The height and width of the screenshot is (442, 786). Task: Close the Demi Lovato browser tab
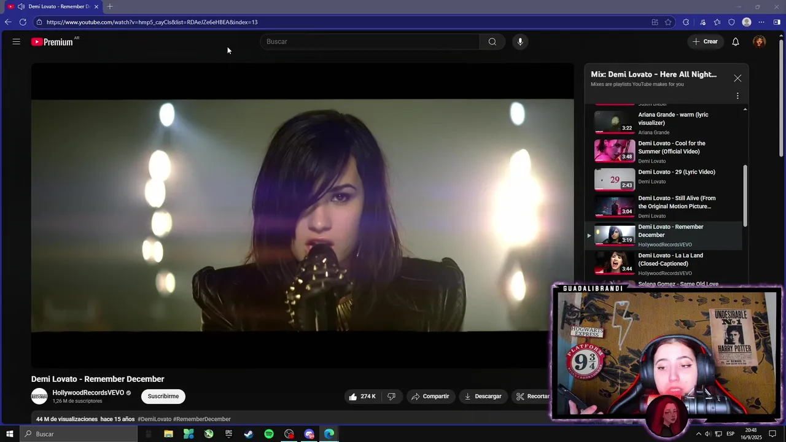(96, 7)
